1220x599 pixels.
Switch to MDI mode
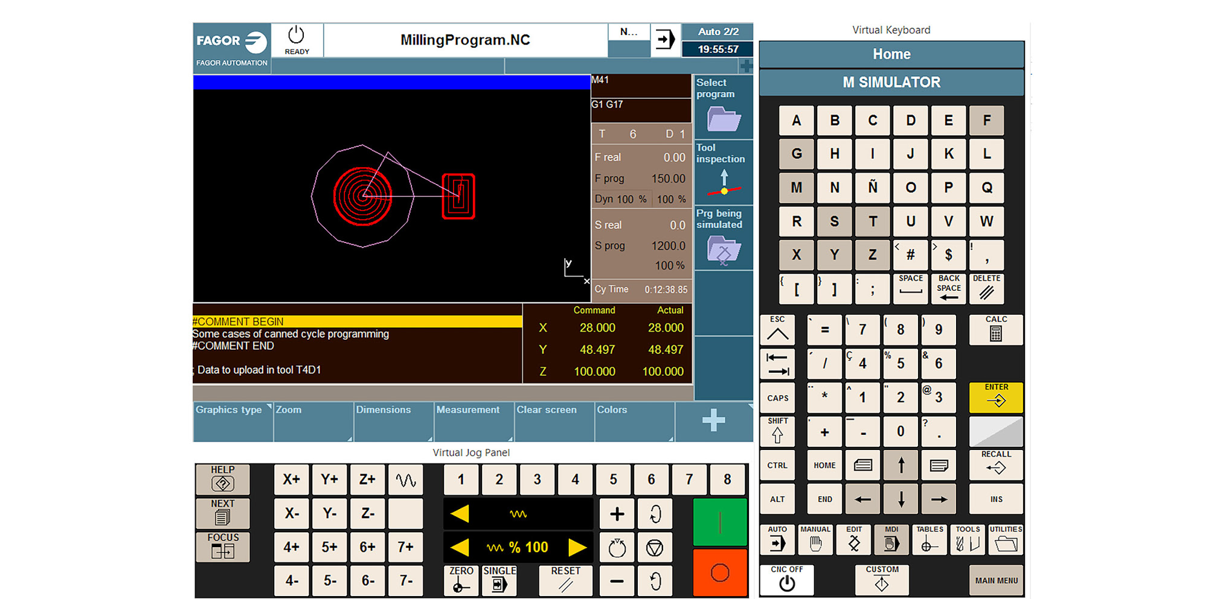click(x=891, y=539)
